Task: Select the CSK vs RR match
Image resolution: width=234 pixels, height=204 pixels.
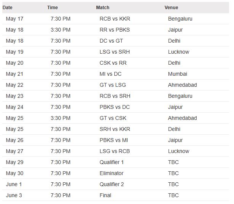Action: (113, 63)
